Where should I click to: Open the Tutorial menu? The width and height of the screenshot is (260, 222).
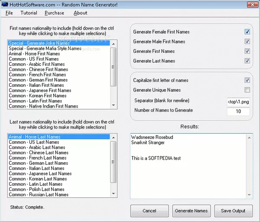coord(29,13)
